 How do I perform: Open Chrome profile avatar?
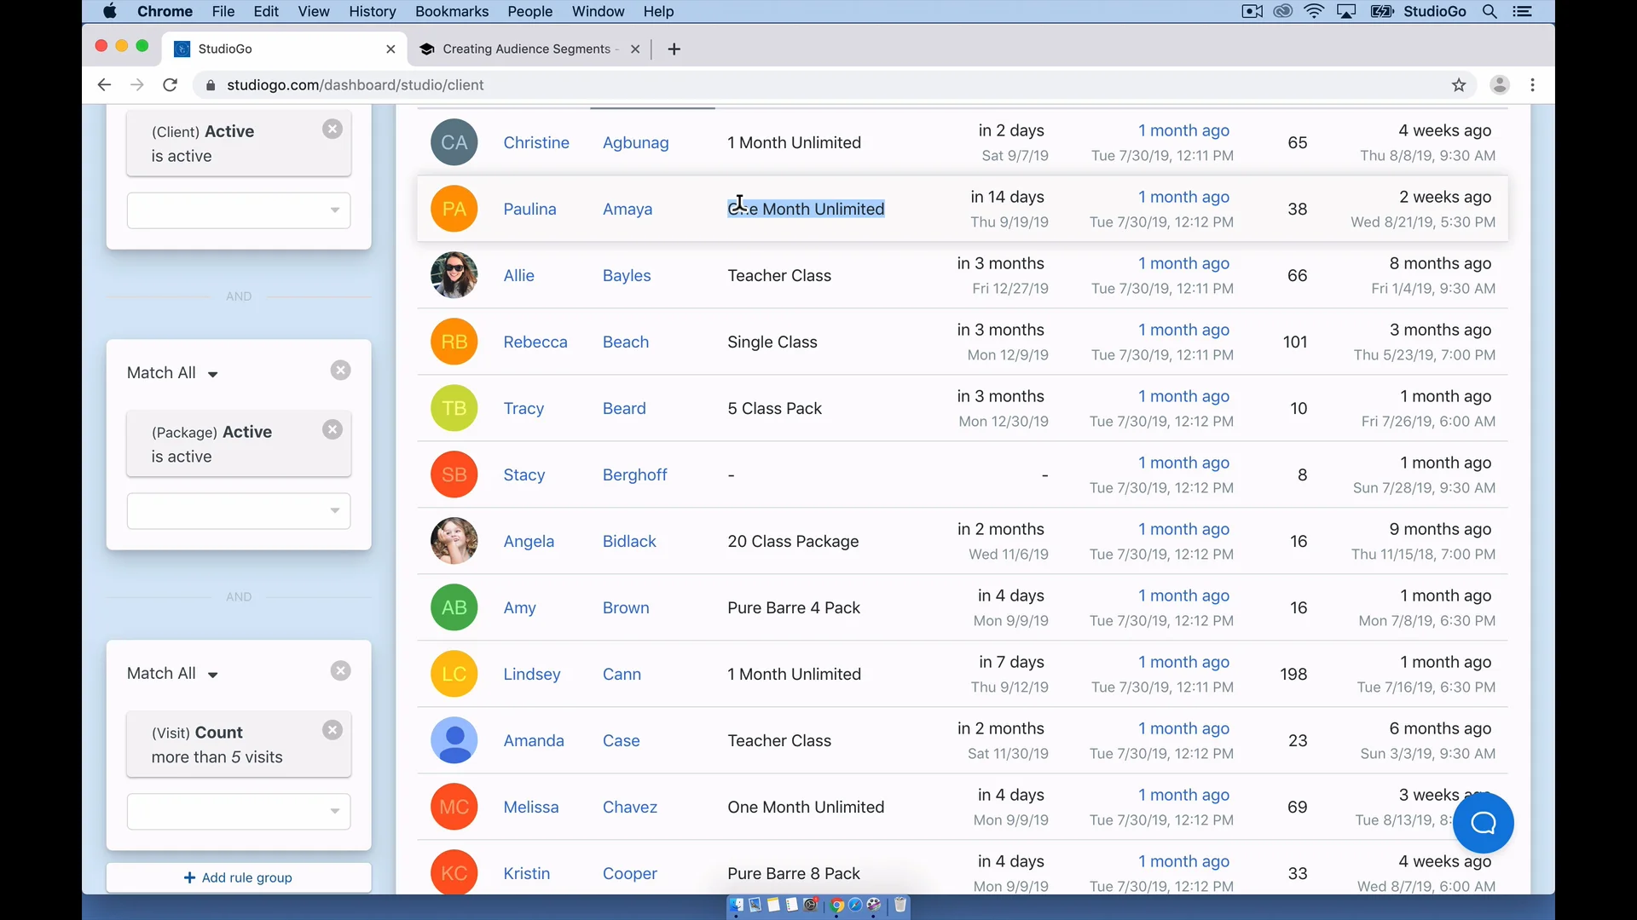pyautogui.click(x=1499, y=85)
